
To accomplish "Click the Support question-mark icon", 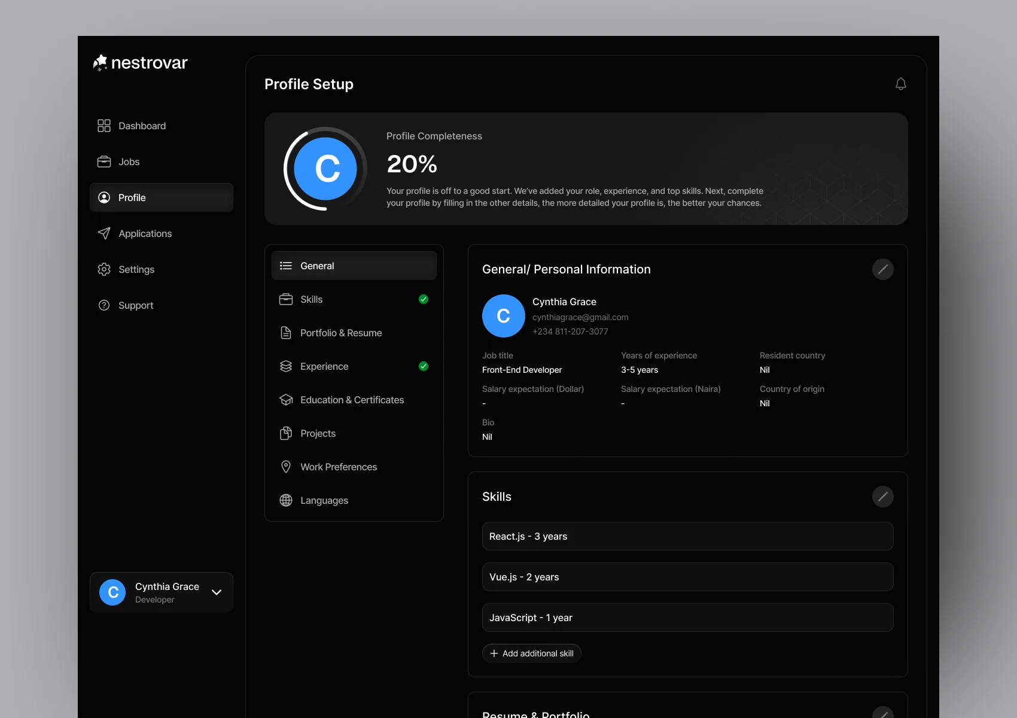I will pyautogui.click(x=104, y=305).
